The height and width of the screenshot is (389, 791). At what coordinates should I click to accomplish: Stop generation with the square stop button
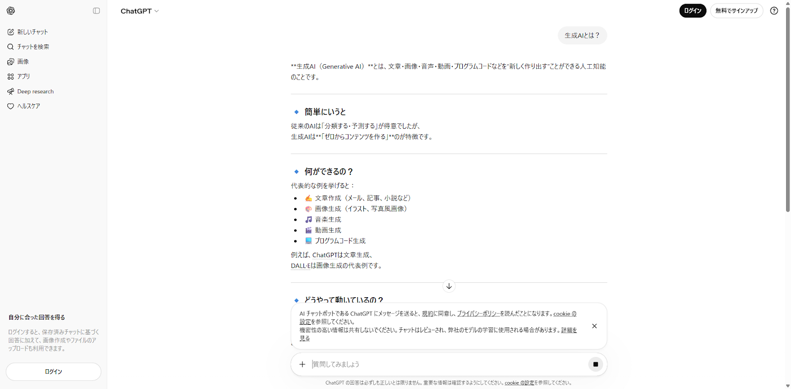(596, 364)
